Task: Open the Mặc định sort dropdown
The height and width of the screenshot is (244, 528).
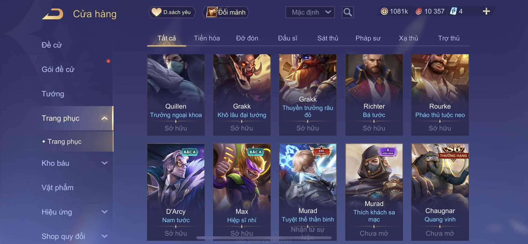Action: (310, 12)
